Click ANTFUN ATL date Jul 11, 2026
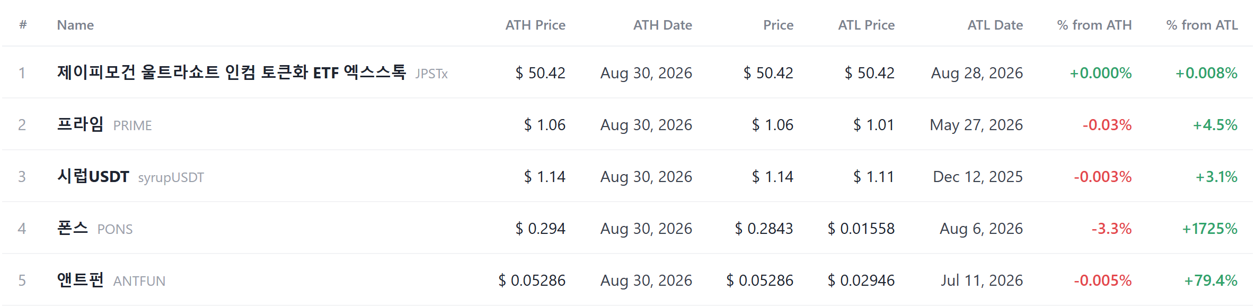Image resolution: width=1255 pixels, height=308 pixels. click(982, 280)
